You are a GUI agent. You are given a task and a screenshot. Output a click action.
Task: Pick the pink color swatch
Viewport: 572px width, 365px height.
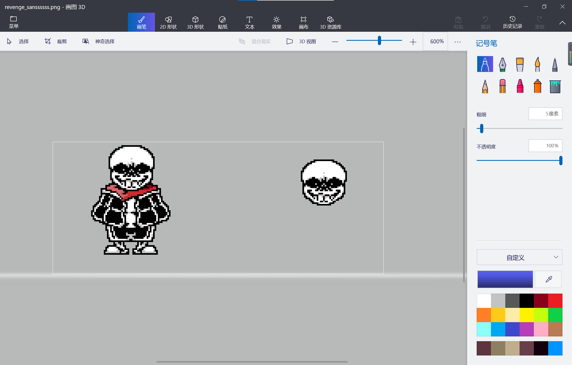541,329
